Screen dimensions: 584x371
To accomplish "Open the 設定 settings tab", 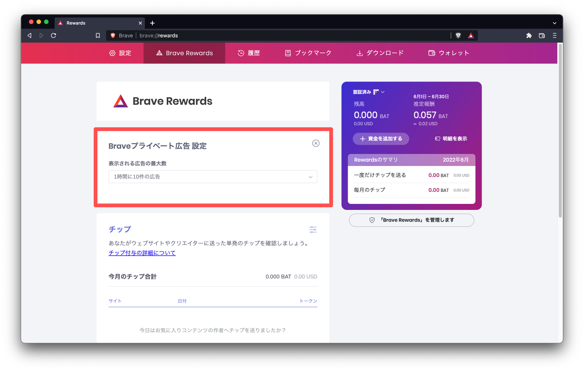I will click(x=120, y=53).
